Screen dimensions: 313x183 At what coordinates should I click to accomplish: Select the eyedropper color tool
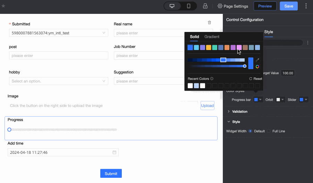(257, 60)
